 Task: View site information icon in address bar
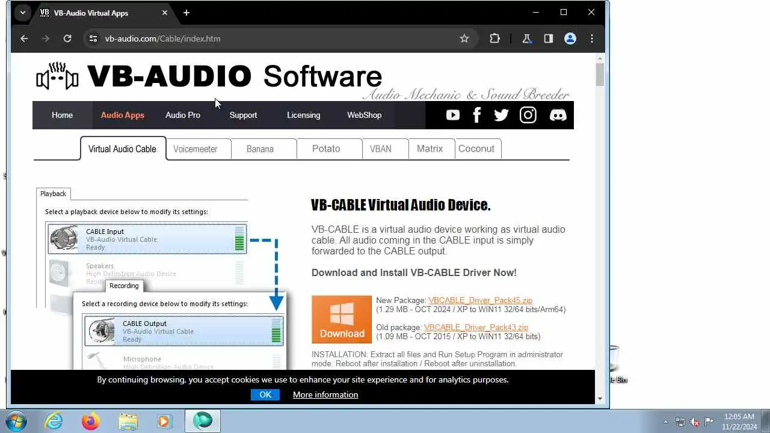click(93, 38)
